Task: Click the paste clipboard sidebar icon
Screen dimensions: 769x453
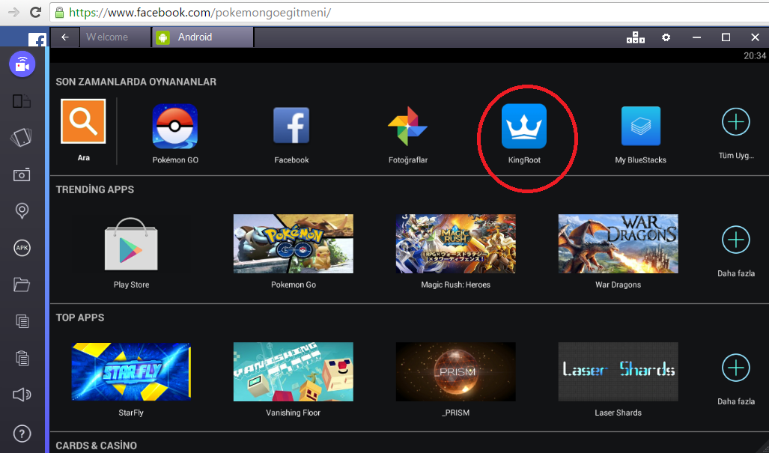Action: click(22, 358)
